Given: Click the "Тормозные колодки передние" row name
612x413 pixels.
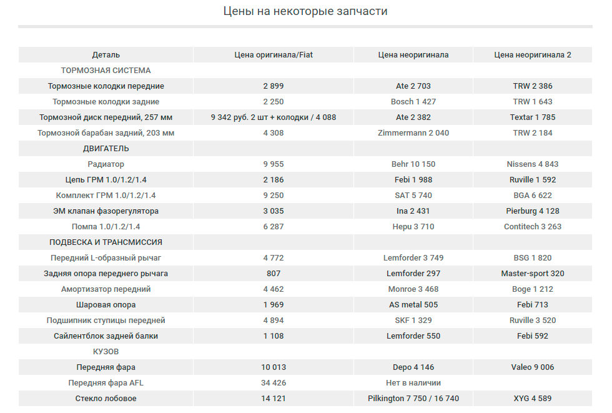Looking at the screenshot, I should pyautogui.click(x=106, y=86).
